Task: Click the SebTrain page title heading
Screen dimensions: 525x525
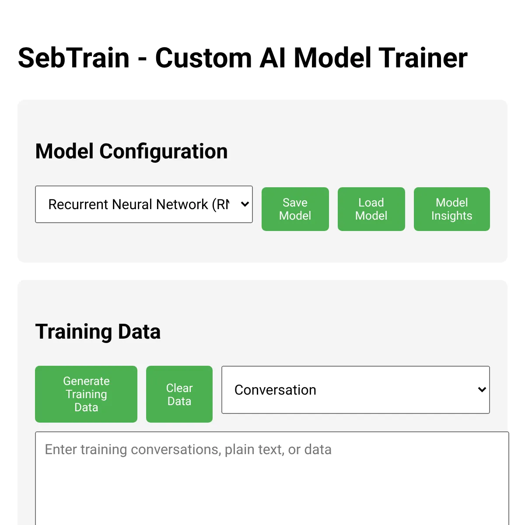Action: click(x=243, y=58)
